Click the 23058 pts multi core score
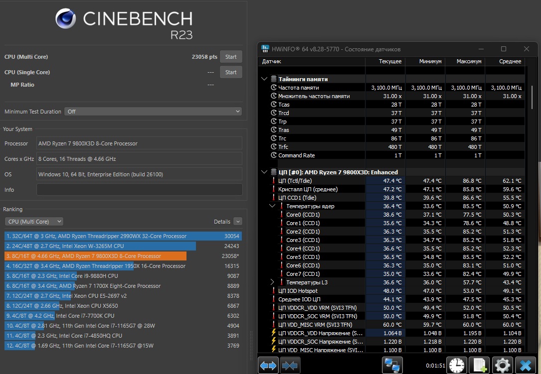The width and height of the screenshot is (541, 374). pos(204,57)
